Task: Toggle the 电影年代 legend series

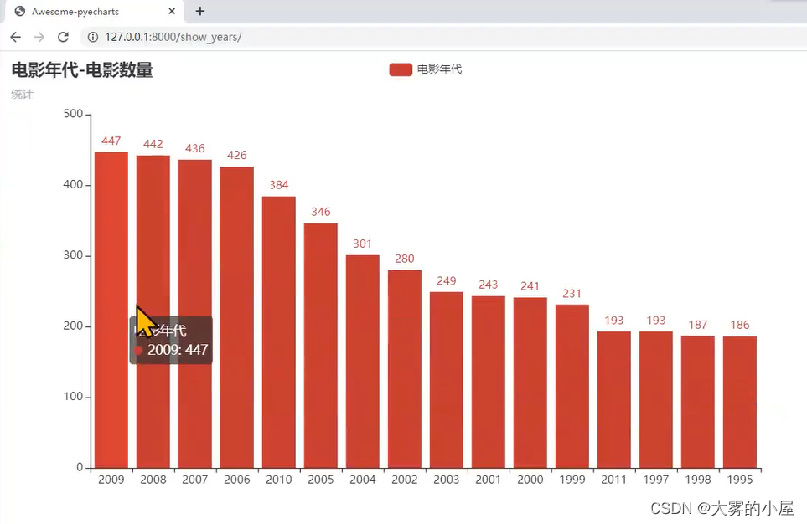Action: coord(426,69)
